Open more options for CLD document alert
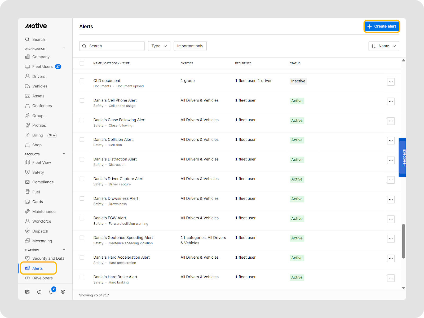 coord(391,82)
